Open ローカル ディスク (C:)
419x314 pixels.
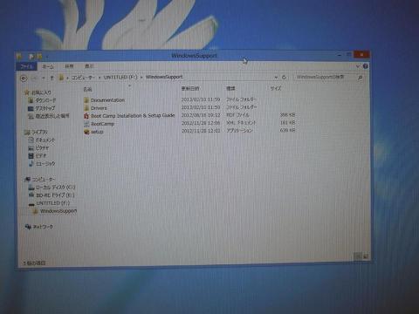click(56, 188)
